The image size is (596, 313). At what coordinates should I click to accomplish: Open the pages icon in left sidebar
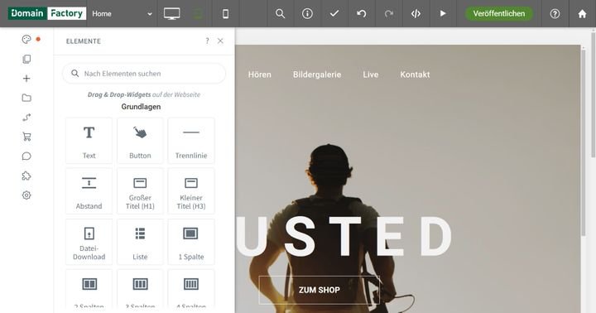pos(26,59)
